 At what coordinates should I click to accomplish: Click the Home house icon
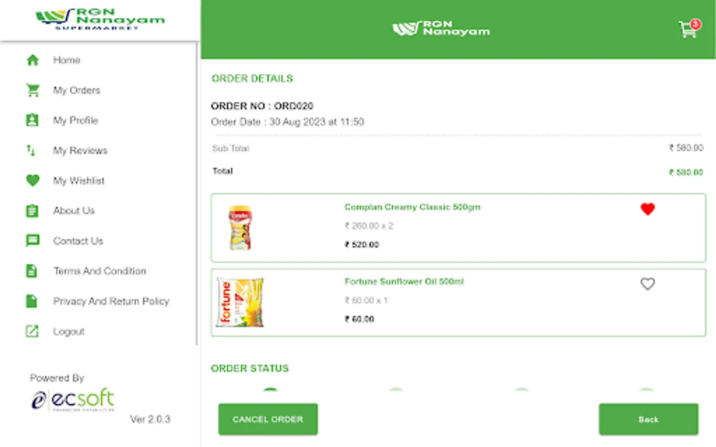(x=33, y=60)
